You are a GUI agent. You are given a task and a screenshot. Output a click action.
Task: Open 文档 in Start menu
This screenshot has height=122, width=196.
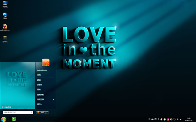point(39,75)
